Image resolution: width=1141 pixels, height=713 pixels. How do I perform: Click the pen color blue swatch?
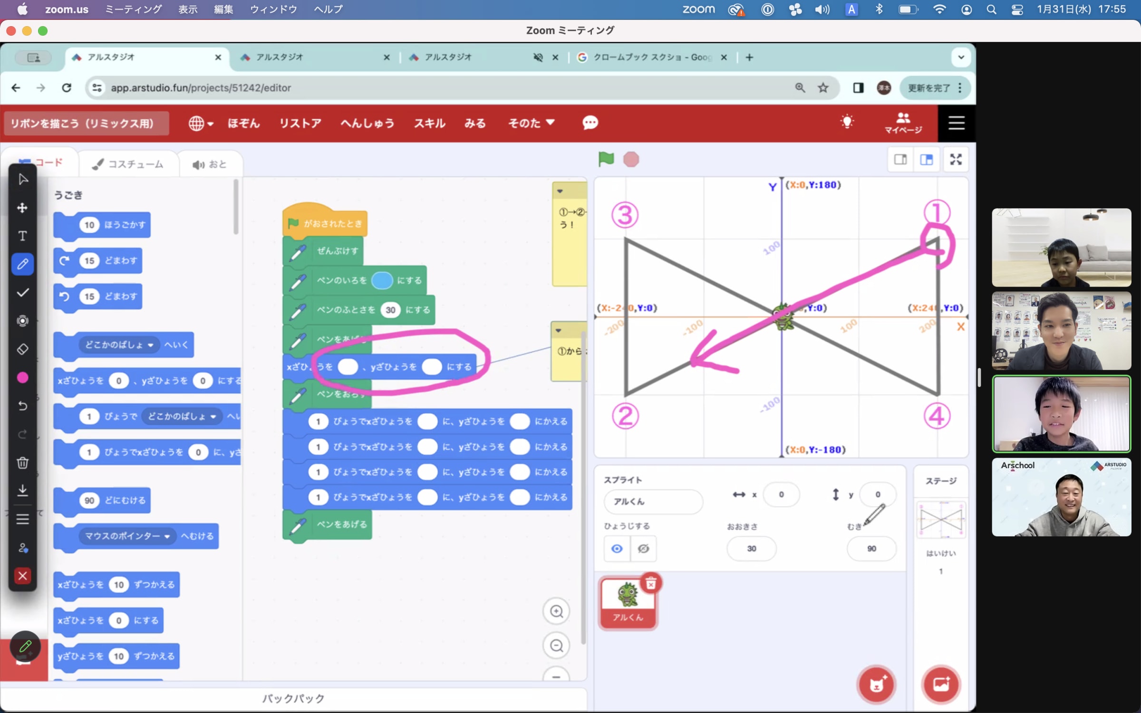coord(382,280)
